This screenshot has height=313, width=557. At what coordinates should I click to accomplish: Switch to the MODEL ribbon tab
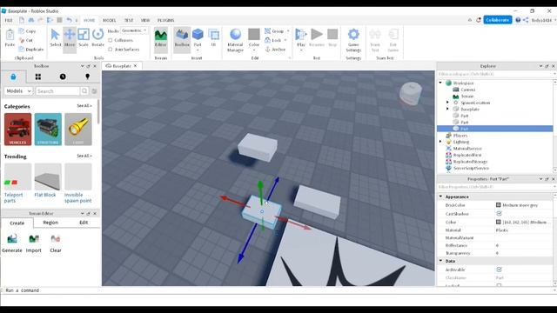(109, 21)
